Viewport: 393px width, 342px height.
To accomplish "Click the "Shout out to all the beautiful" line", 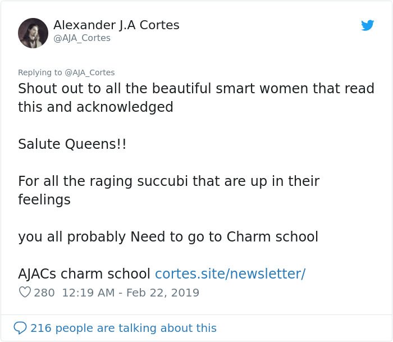I will coord(196,89).
